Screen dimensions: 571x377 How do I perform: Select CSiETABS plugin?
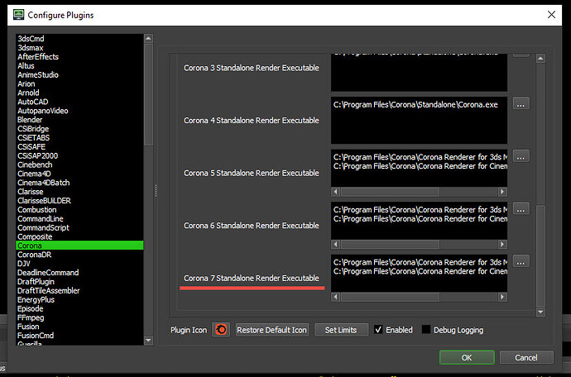click(x=79, y=137)
